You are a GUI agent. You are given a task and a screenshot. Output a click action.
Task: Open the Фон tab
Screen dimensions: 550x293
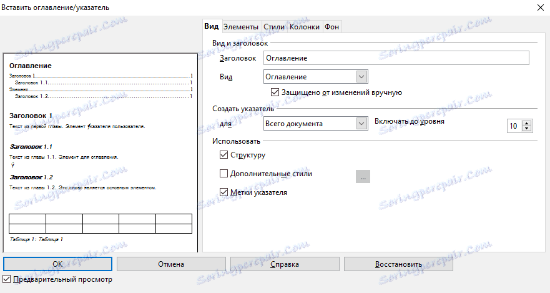[x=331, y=27]
